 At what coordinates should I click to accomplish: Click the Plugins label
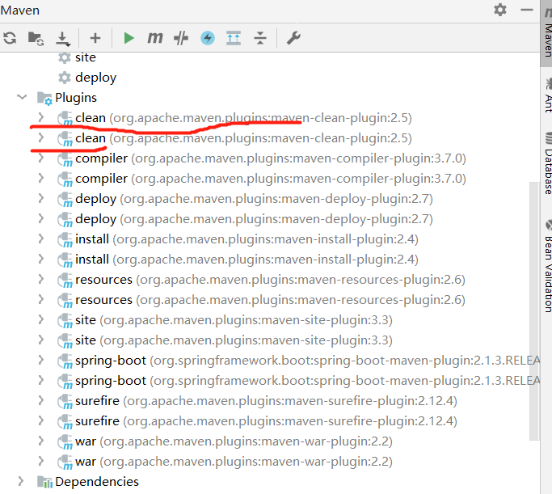[x=76, y=98]
